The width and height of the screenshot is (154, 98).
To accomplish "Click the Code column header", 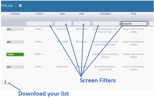I will pos(39,14).
